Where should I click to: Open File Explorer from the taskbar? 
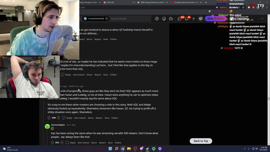pos(129,149)
